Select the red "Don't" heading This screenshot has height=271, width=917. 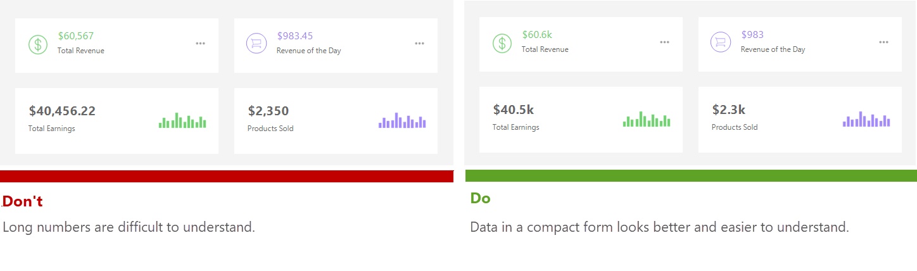point(23,201)
